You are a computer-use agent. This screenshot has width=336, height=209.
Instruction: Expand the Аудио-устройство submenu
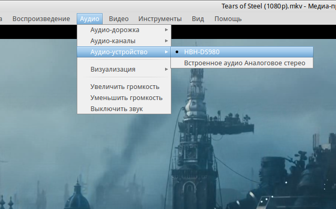[x=124, y=52]
